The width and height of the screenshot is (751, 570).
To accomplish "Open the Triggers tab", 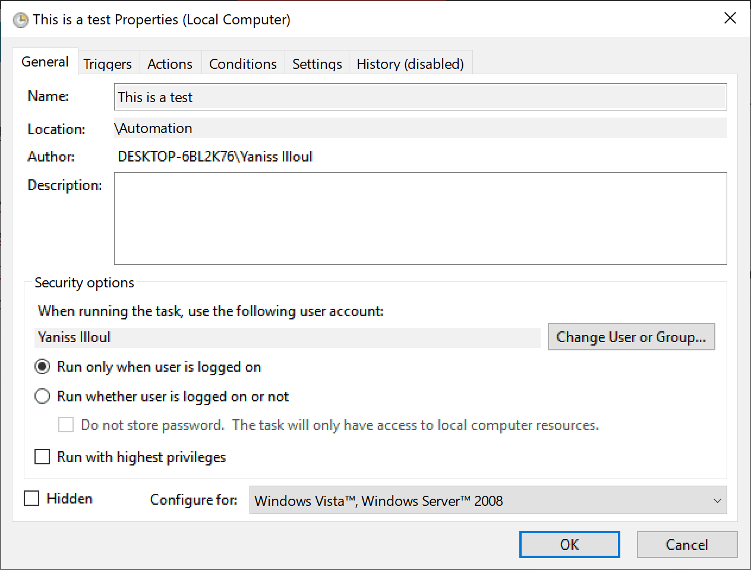I will pos(108,64).
